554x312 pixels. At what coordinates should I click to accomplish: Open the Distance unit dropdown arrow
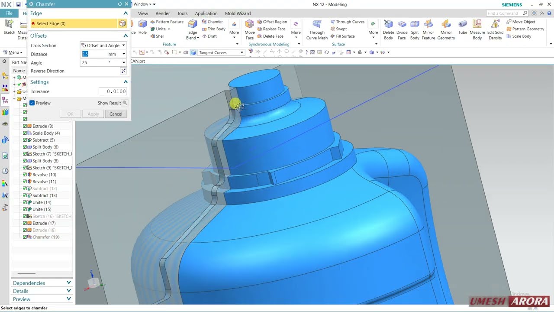point(124,54)
